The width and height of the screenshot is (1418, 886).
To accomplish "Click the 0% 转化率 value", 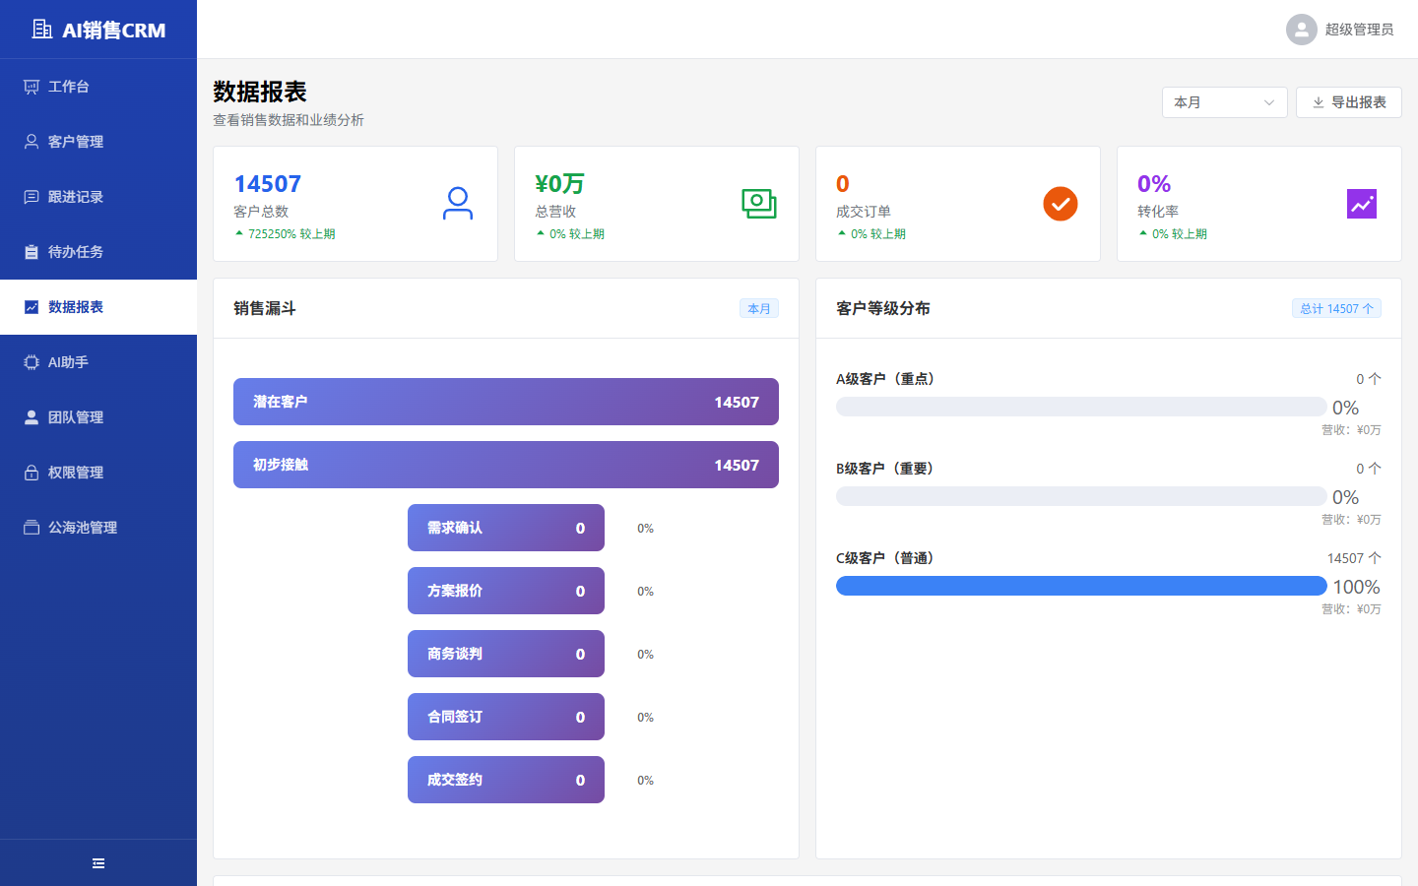I will coord(1154,184).
